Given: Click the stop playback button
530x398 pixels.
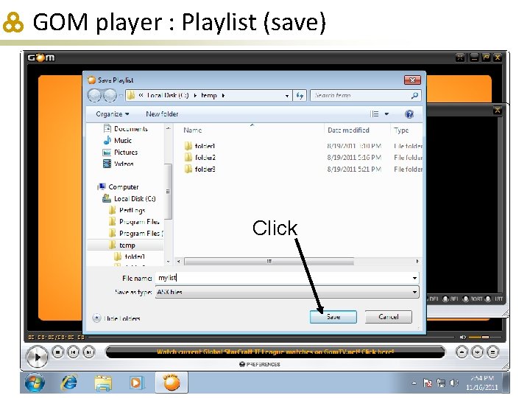Looking at the screenshot, I should [x=58, y=352].
